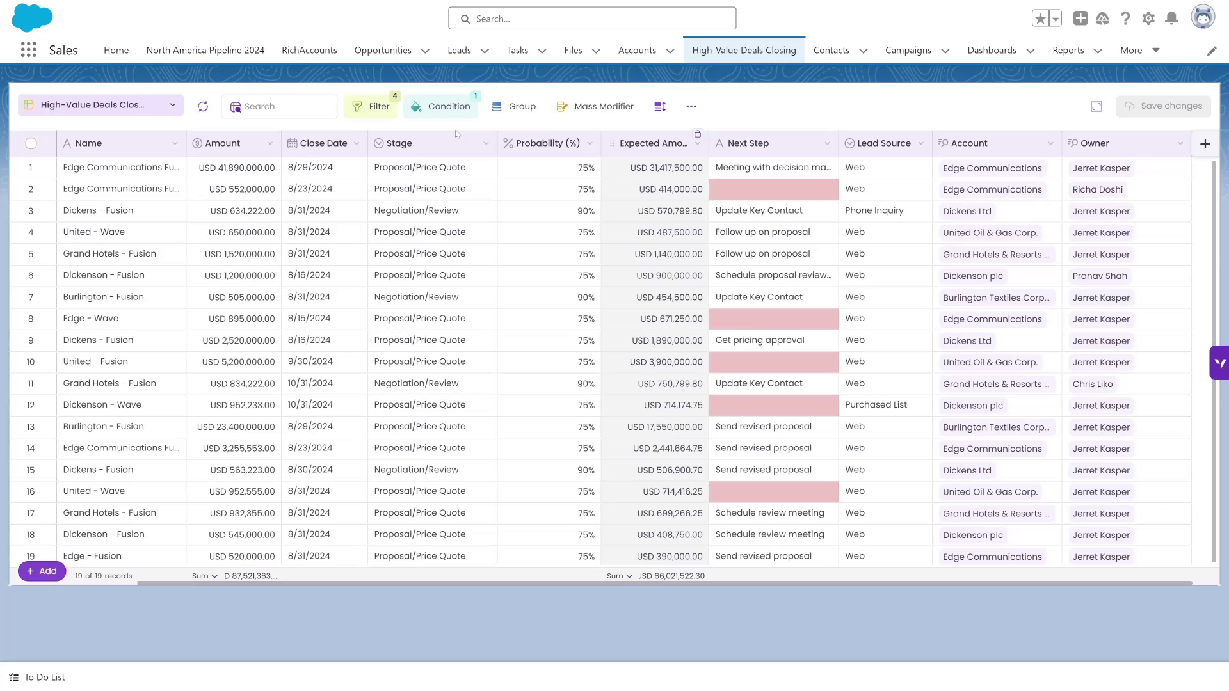
Task: Expand the Close Date column menu
Action: tap(357, 143)
